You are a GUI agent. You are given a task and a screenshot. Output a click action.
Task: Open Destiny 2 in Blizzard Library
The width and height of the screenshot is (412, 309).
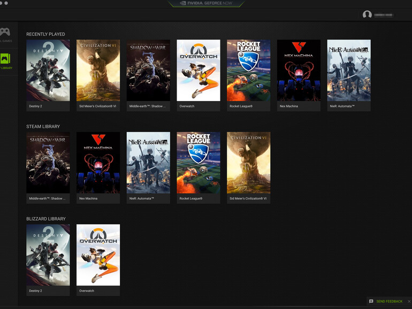[48, 255]
